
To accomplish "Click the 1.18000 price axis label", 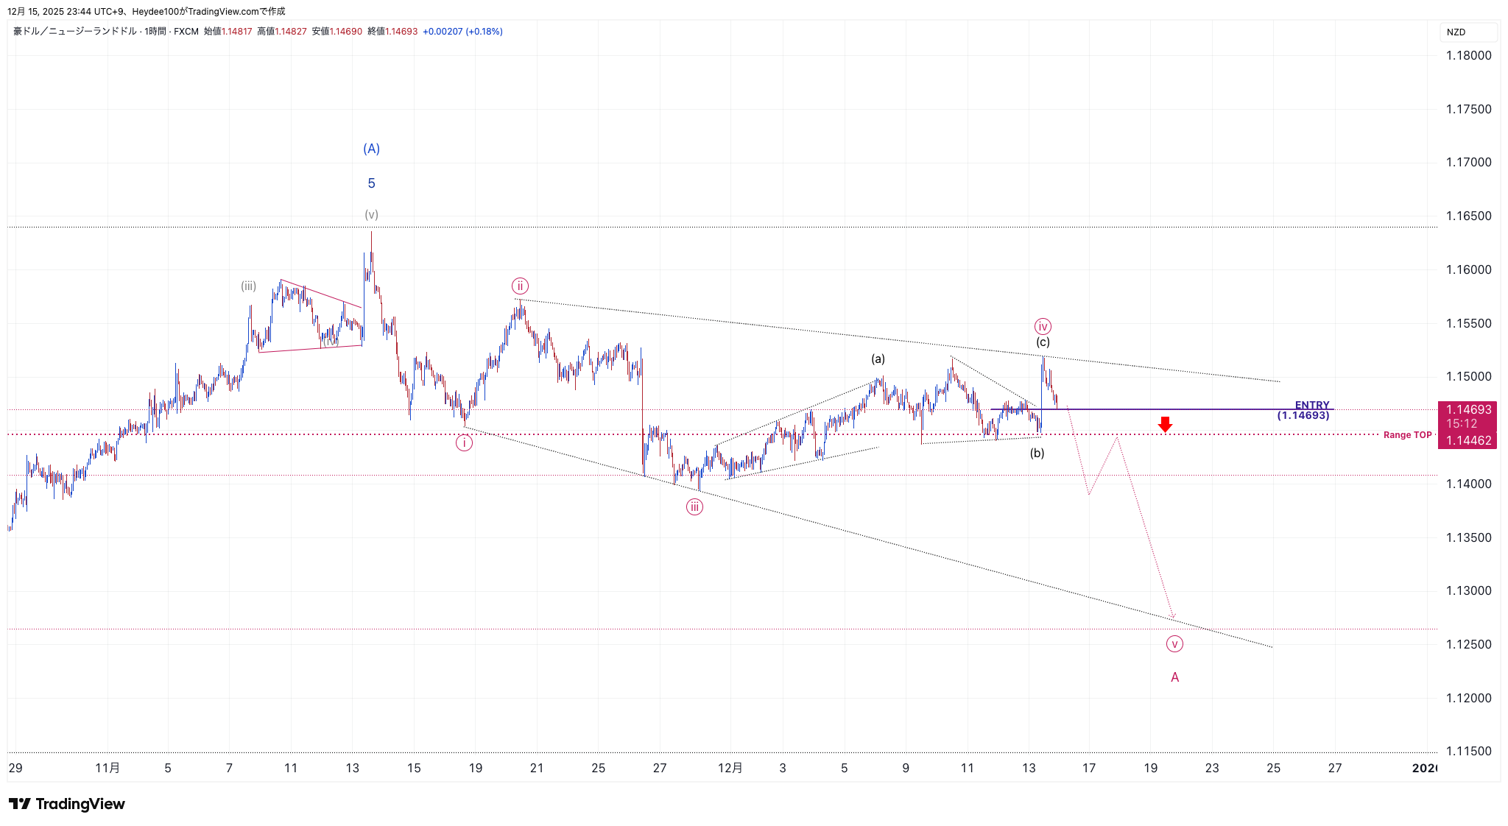I will 1468,56.
